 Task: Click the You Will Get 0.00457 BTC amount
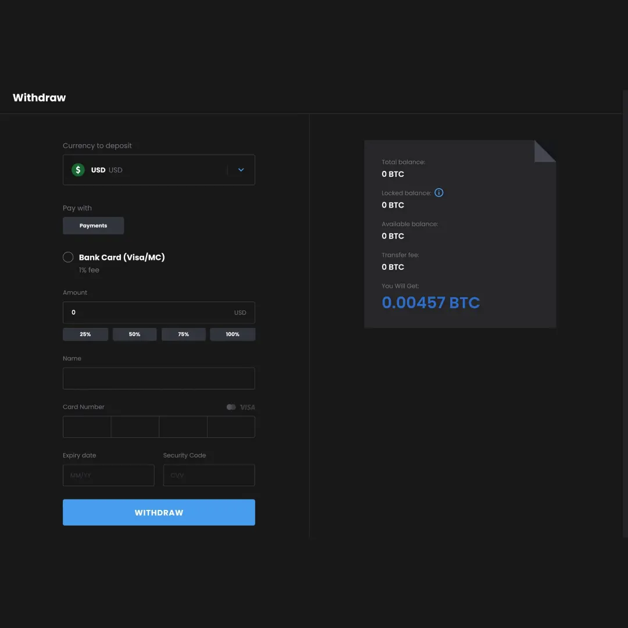[x=431, y=302]
